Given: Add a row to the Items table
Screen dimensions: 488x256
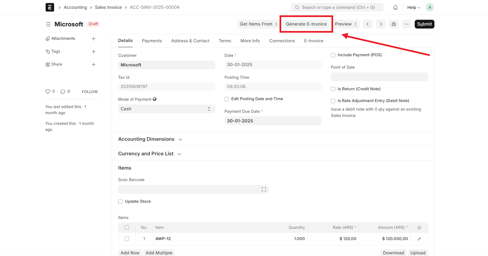Looking at the screenshot, I should tap(130, 252).
